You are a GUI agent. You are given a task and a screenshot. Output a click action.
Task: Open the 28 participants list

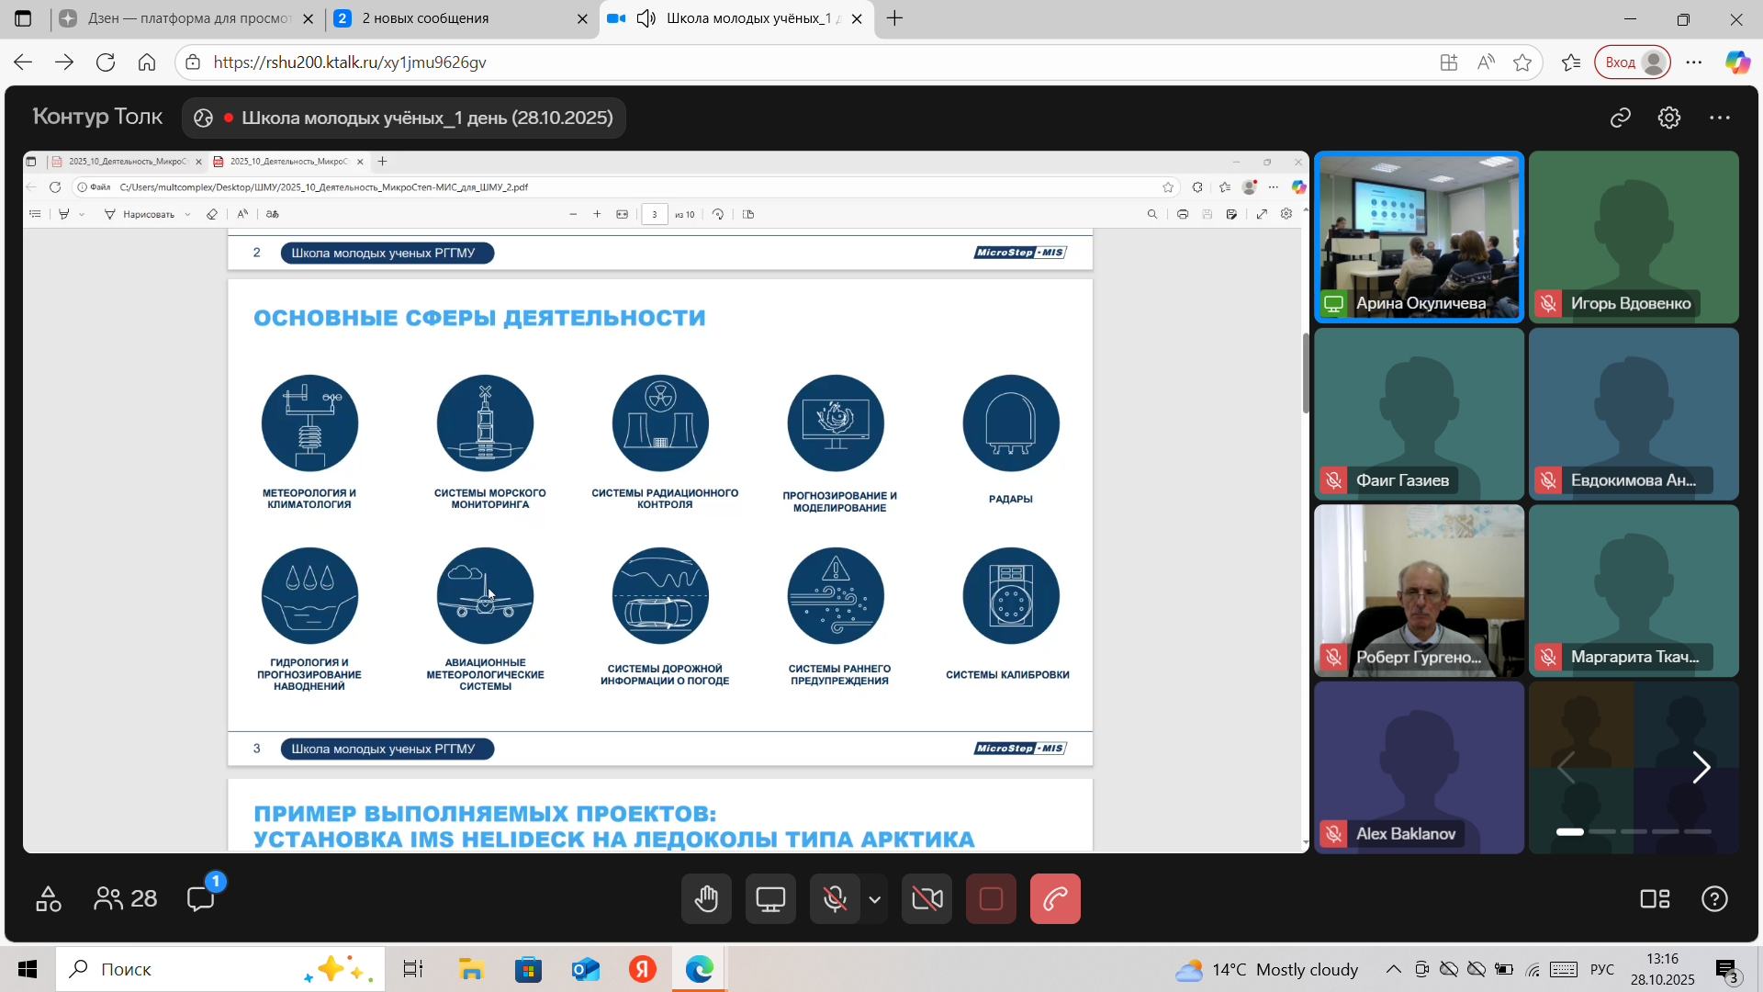pyautogui.click(x=126, y=898)
